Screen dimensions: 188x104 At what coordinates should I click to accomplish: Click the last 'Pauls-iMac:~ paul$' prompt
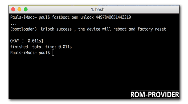click(x=30, y=53)
